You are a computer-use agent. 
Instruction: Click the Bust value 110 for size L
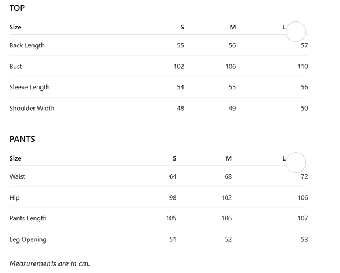click(x=303, y=66)
